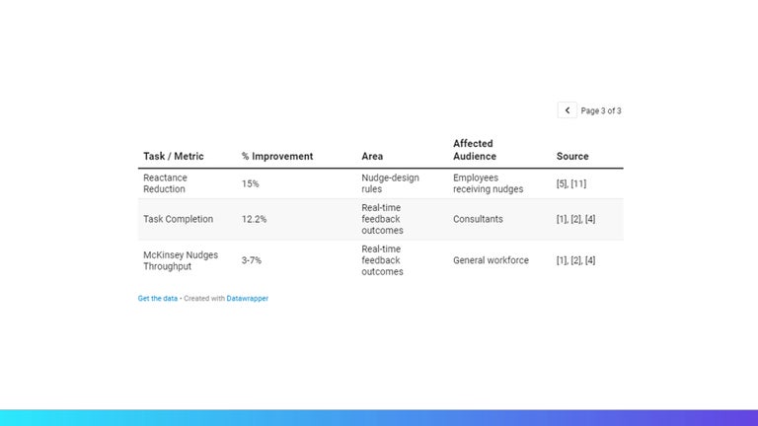Click the Source column header

click(572, 156)
